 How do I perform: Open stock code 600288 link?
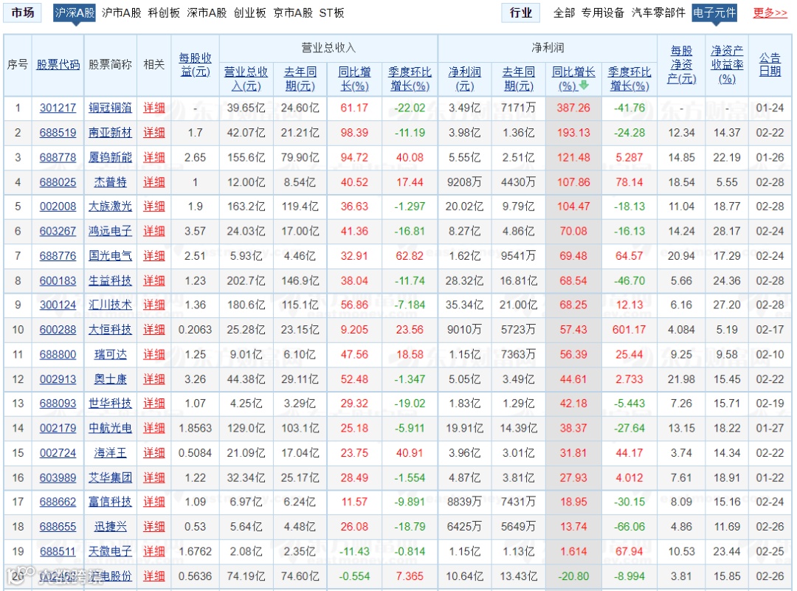click(x=58, y=330)
